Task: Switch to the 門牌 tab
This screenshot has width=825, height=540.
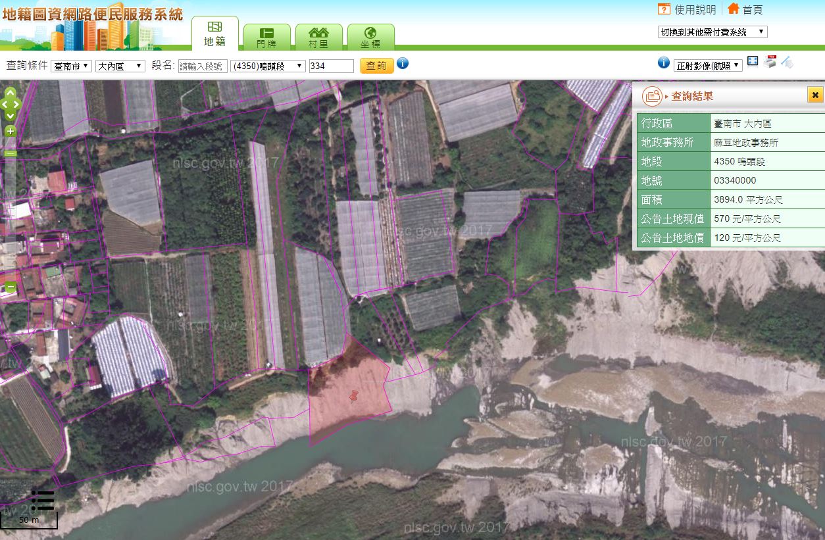Action: [266, 37]
